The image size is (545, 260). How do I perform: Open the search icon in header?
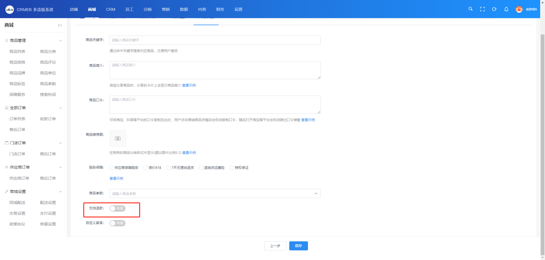coord(470,9)
